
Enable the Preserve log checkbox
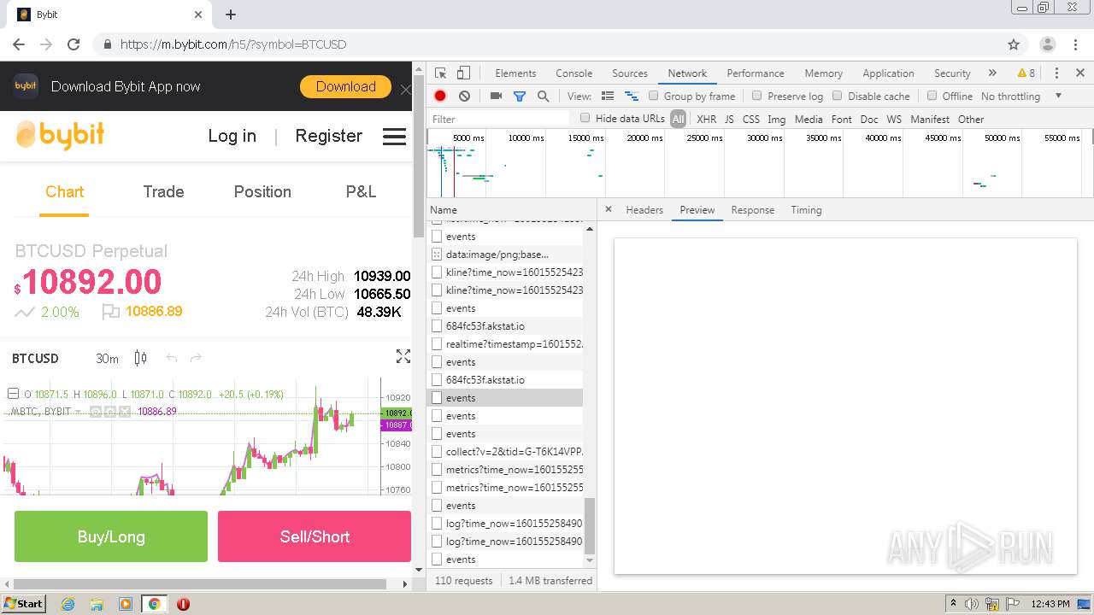[x=757, y=96]
